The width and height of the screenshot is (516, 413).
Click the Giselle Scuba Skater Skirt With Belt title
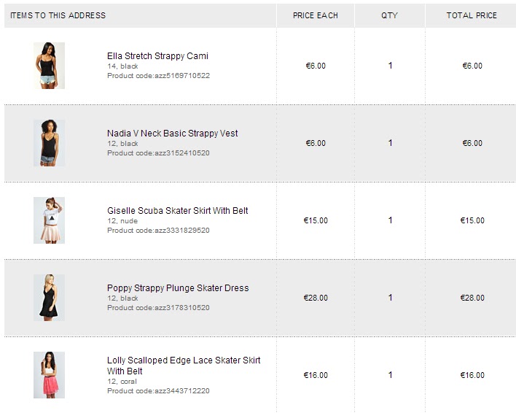pos(178,211)
